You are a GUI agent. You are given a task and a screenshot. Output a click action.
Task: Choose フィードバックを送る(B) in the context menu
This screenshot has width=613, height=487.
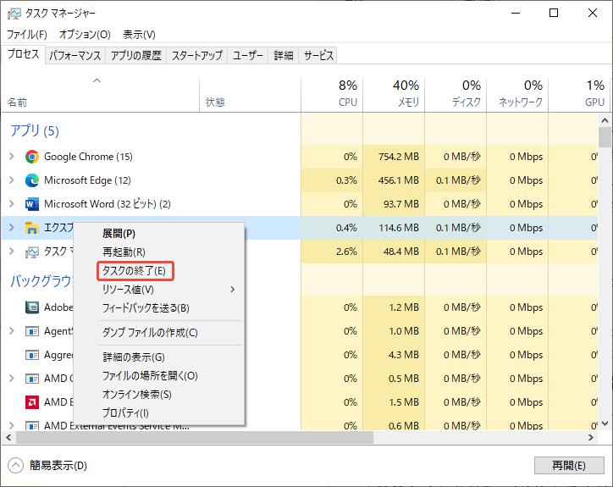[158, 308]
